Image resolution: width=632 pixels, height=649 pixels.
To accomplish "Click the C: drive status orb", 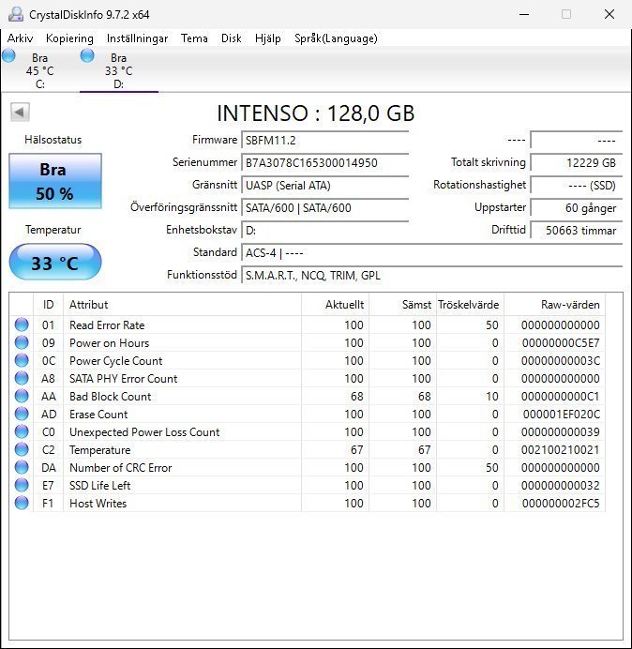I will pos(8,56).
